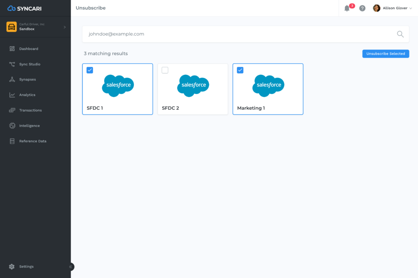Click the Salesforce logo on SFDC 2
Screen dimensions: 418x278
coord(193,86)
